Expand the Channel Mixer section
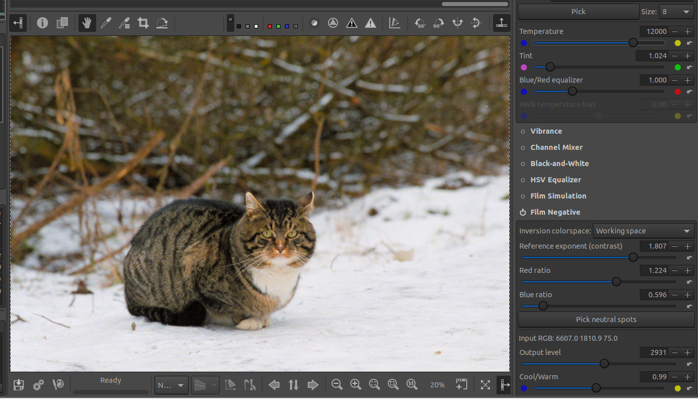Screen dimensions: 698x399 point(556,147)
